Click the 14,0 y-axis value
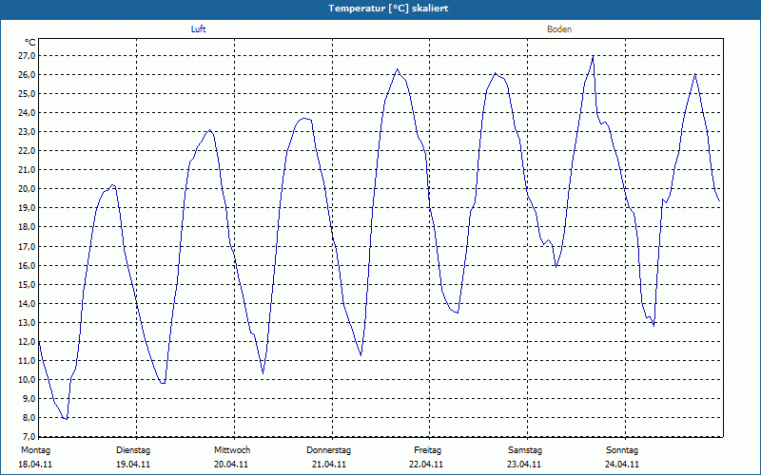The width and height of the screenshot is (761, 475). point(28,303)
